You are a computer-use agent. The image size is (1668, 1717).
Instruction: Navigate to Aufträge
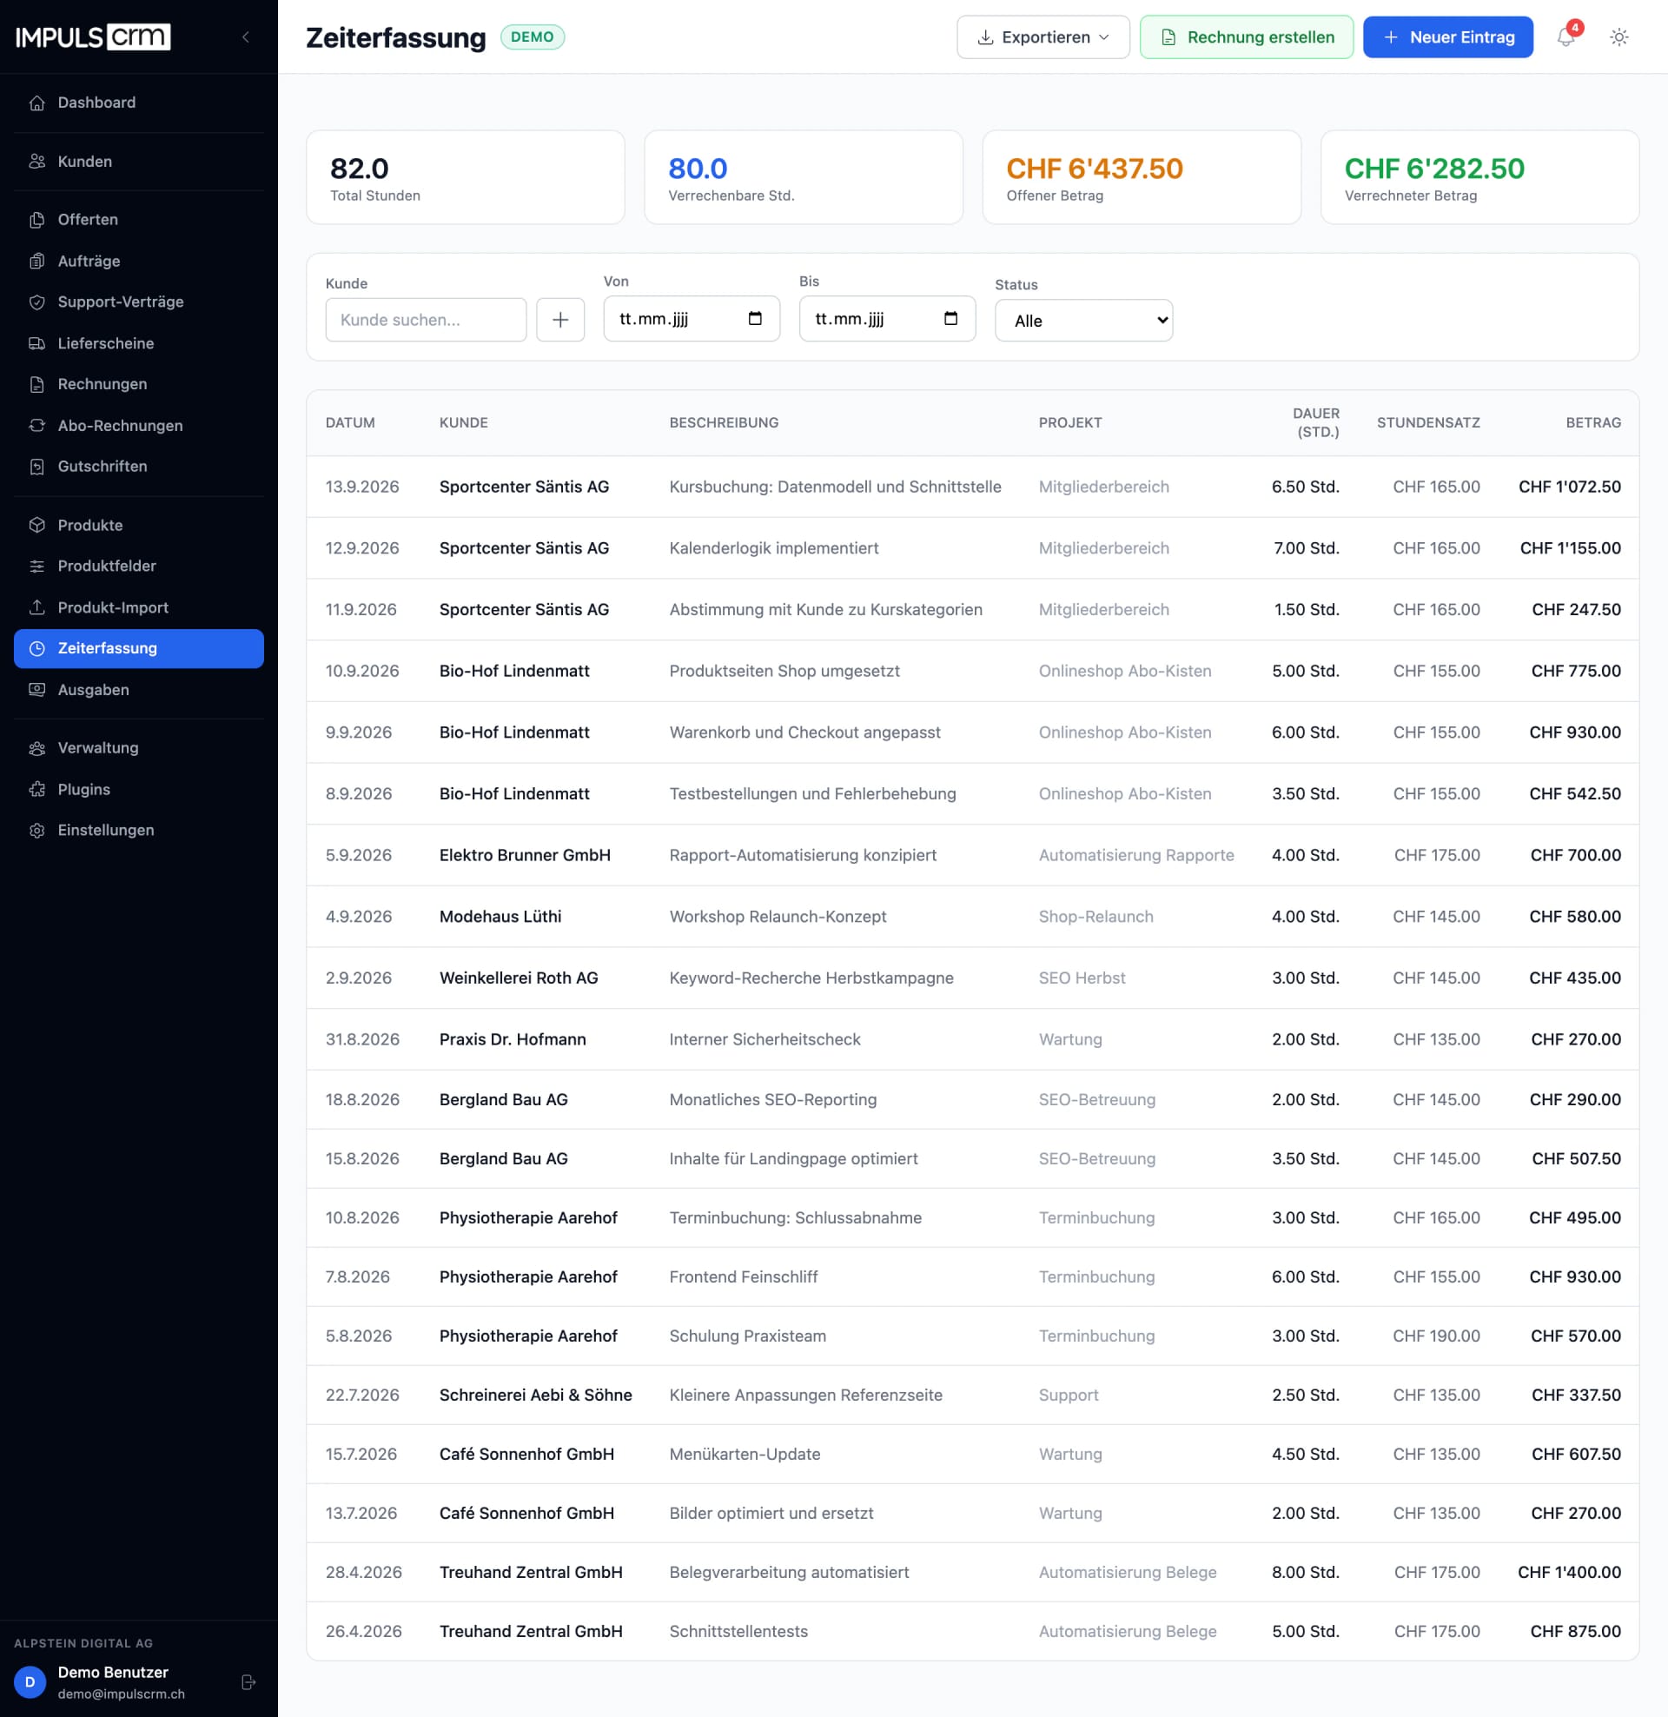coord(138,261)
